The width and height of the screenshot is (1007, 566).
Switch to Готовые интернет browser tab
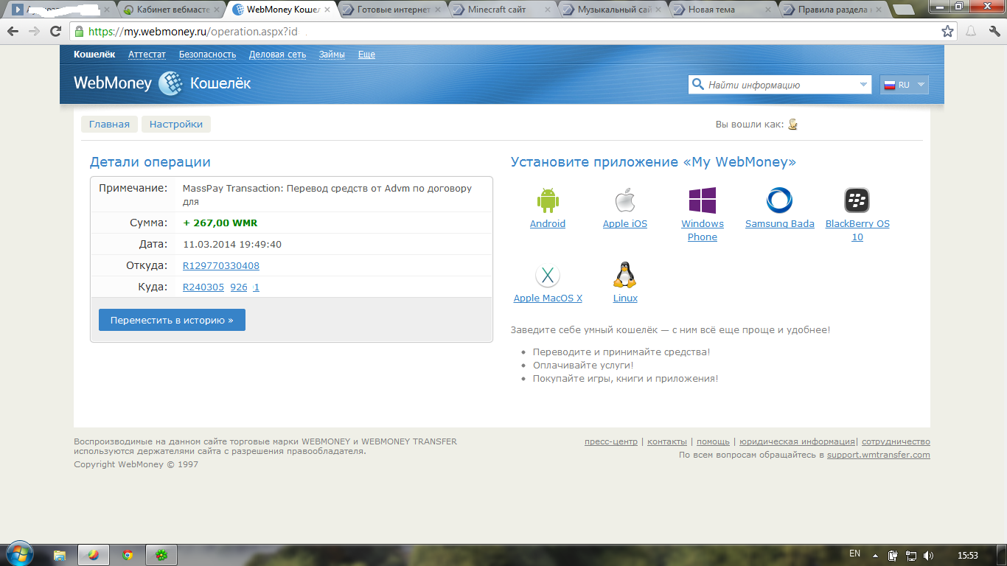tap(393, 10)
